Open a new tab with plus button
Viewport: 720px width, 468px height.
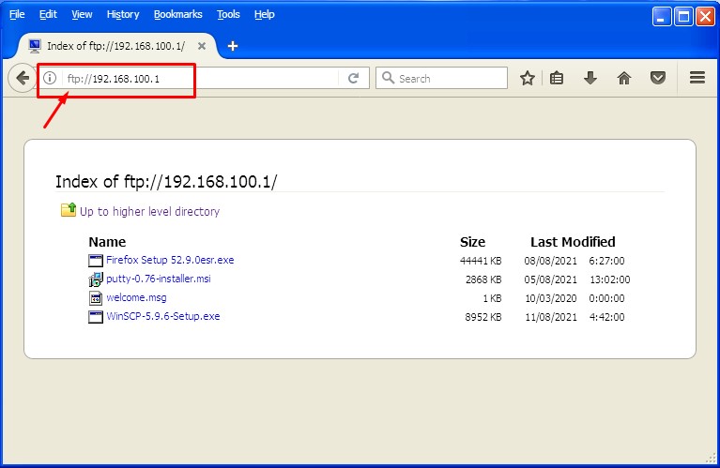233,46
